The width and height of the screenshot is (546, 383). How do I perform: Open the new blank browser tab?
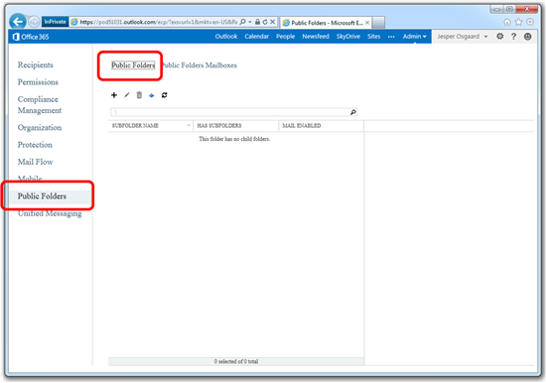click(x=378, y=23)
